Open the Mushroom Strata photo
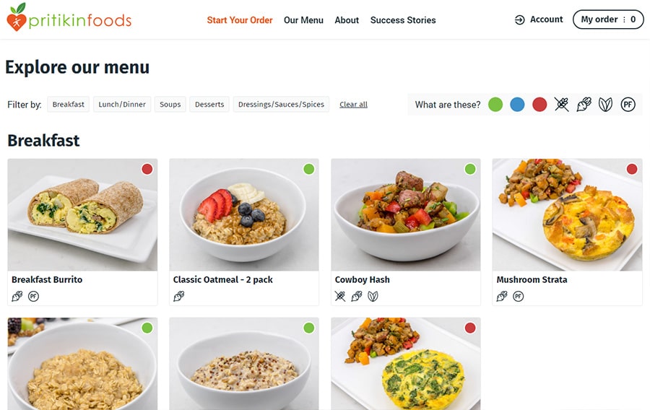 [x=567, y=214]
